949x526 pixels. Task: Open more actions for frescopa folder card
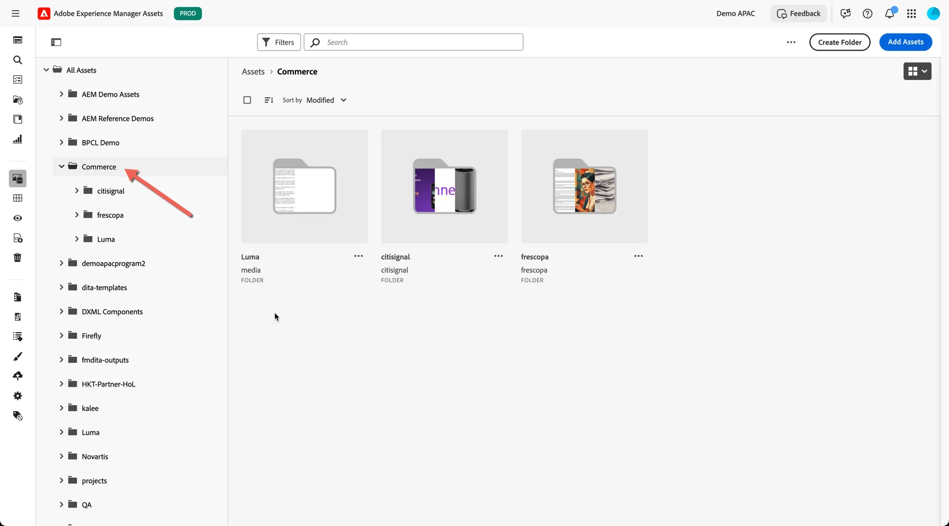(x=639, y=256)
